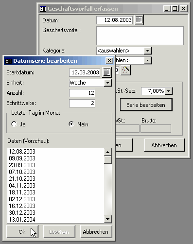Click the date list scroll up arrow
The image size is (193, 244).
coord(108,152)
